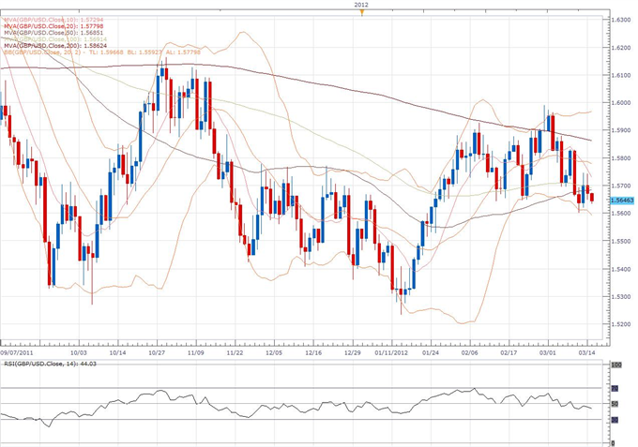Select the MVA(GBP/USD.Close,50) 1.56851 legend entry
The image size is (638, 447).
[53, 33]
